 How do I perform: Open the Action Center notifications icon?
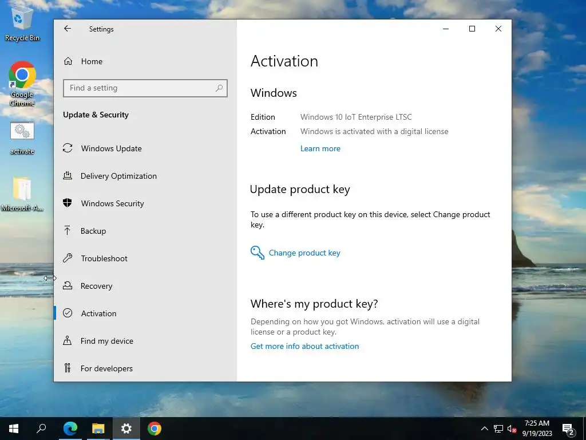pos(568,429)
